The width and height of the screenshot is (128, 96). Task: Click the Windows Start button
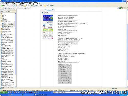(4, 92)
